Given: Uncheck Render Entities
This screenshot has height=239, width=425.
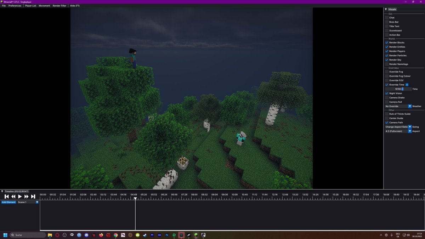Looking at the screenshot, I should coord(387,47).
